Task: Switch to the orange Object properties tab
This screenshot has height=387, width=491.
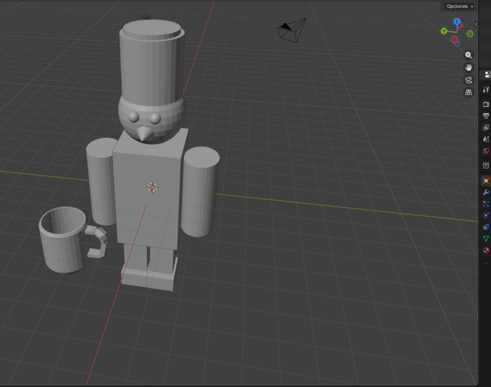Action: coord(486,181)
